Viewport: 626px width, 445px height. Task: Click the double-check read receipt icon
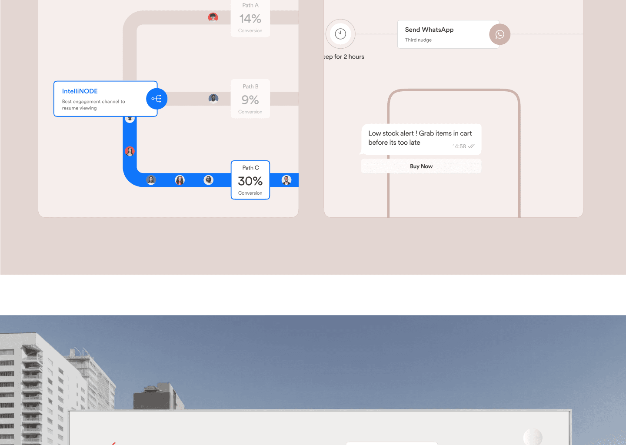(x=471, y=146)
